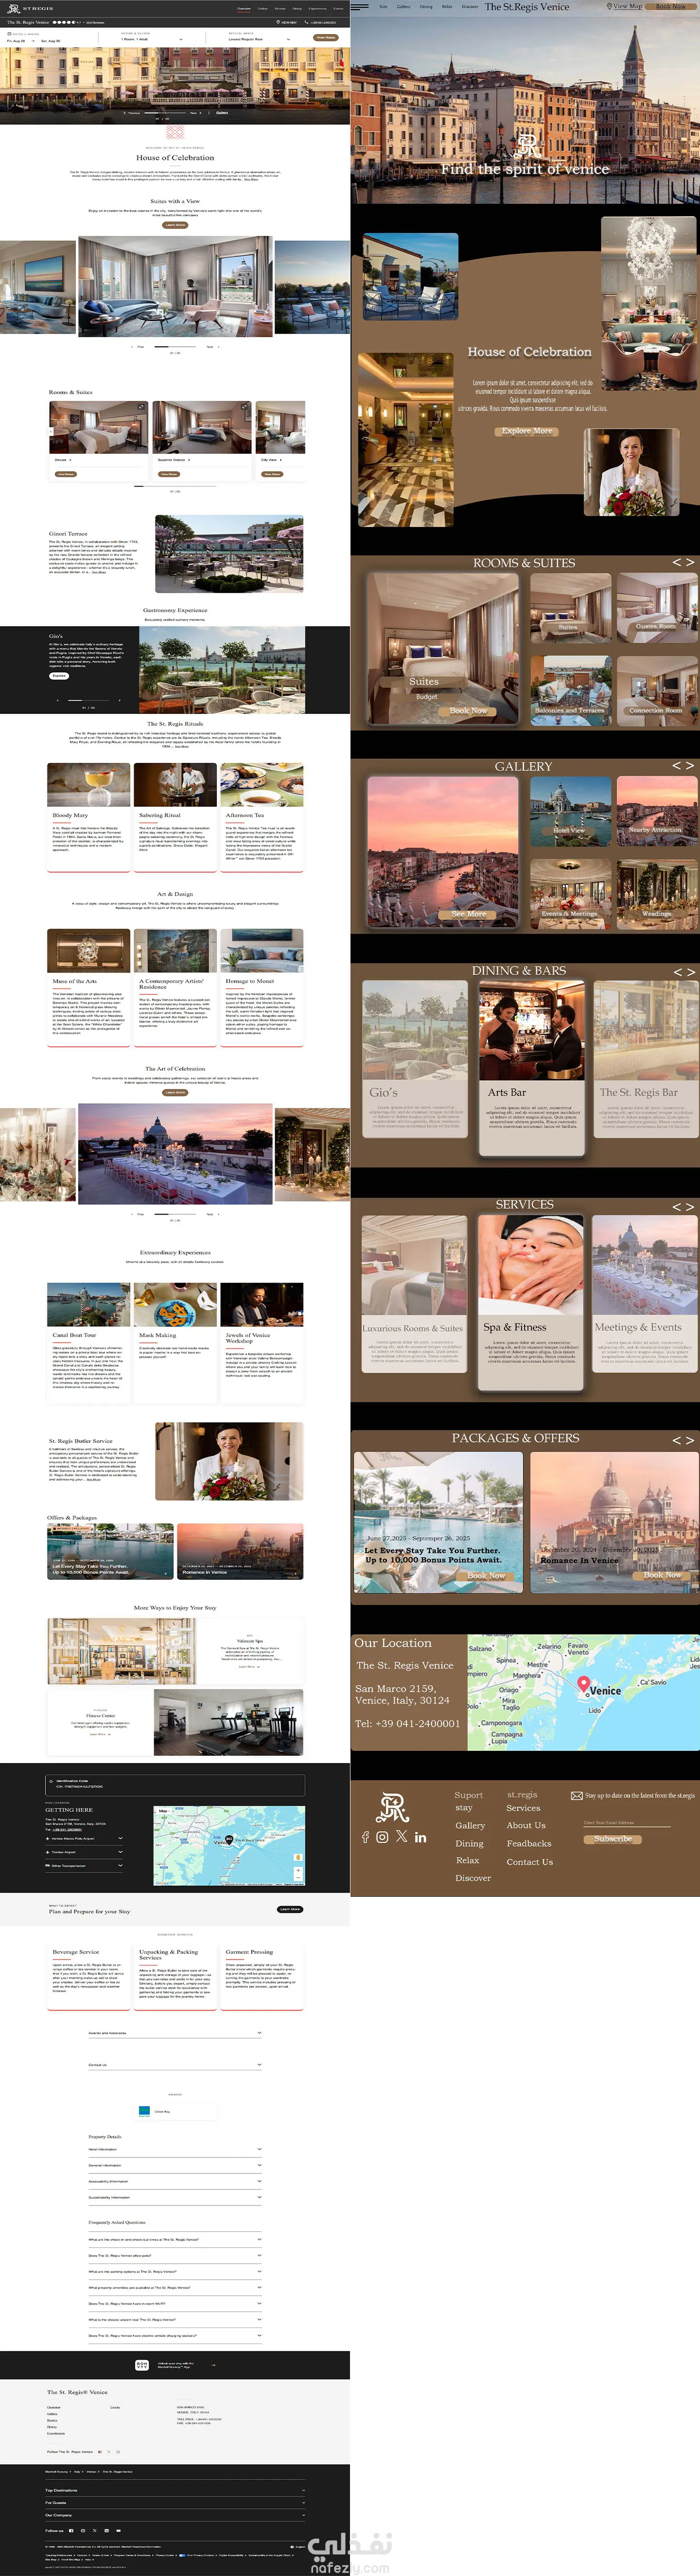Viewport: 700px width, 2576px height.
Task: Expand the Contact Us accordion
Action: pos(175,2064)
